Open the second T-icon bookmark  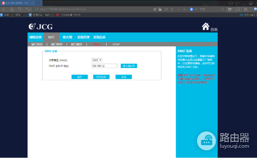click(x=41, y=15)
